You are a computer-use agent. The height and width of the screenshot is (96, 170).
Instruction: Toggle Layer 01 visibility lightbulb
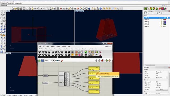(x=161, y=20)
